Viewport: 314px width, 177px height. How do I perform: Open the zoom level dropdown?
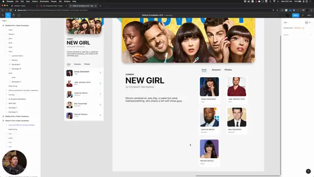coord(309,15)
